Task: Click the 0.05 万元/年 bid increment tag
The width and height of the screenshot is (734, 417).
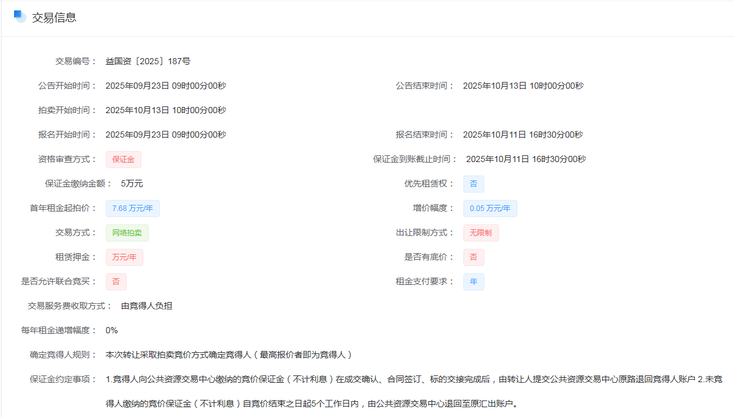Action: [x=490, y=208]
